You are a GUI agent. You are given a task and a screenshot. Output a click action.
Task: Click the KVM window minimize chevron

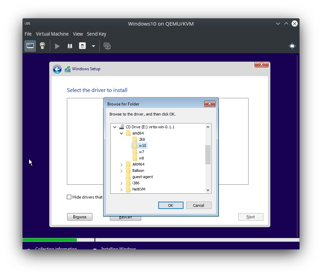tap(278, 24)
